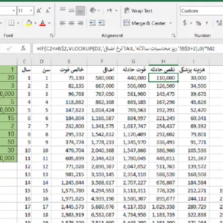Screen dimensions: 223x223
Task: Select column E header
Action: click(69, 61)
